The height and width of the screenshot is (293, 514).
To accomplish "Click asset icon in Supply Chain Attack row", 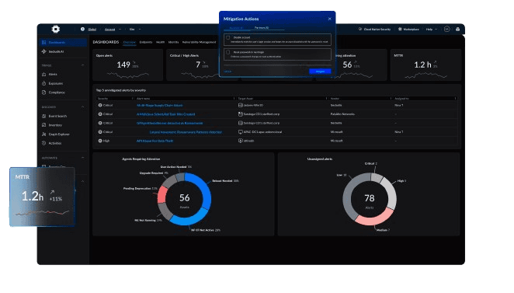I will pos(240,106).
